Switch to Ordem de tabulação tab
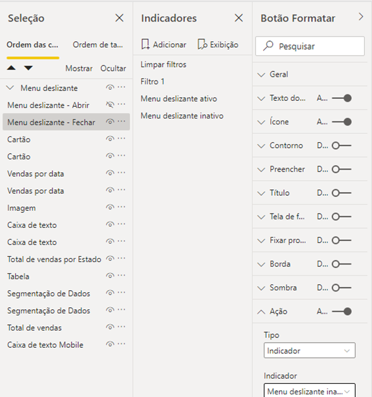 pos(98,45)
